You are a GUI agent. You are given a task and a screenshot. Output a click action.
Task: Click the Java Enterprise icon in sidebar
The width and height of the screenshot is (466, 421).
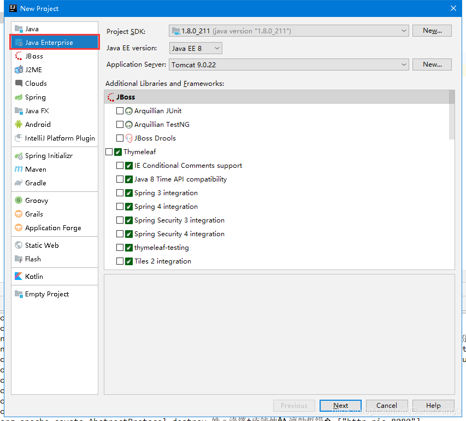[19, 43]
